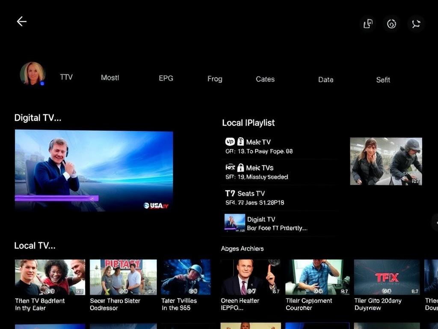This screenshot has height=329, width=438.
Task: Expand the side panel chevron at right edge
Action: pyautogui.click(x=435, y=222)
